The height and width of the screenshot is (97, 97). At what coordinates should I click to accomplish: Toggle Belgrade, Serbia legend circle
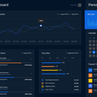click(x=43, y=86)
